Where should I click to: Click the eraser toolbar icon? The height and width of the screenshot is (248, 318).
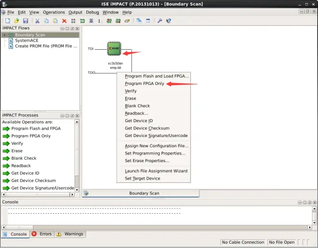pyautogui.click(x=127, y=21)
